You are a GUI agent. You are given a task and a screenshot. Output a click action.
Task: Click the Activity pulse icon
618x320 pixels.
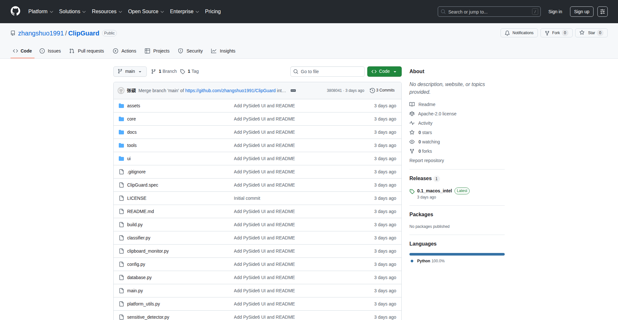[412, 123]
